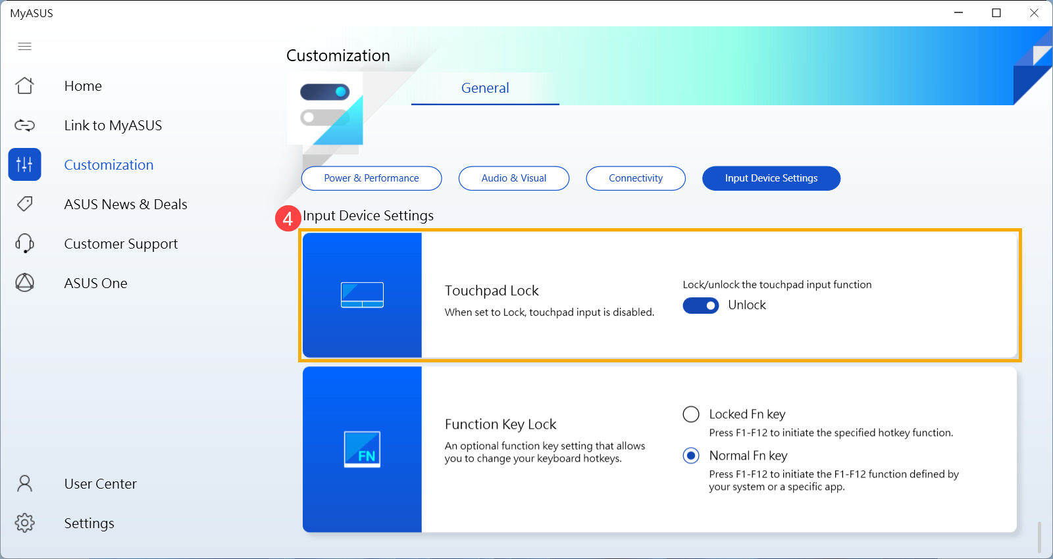This screenshot has height=559, width=1053.
Task: Click the Customer Support headset icon
Action: pos(24,243)
